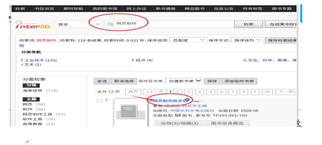The height and width of the screenshot is (145, 322).
Task: Open the 降序排列 sort order dropdown
Action: (247, 40)
